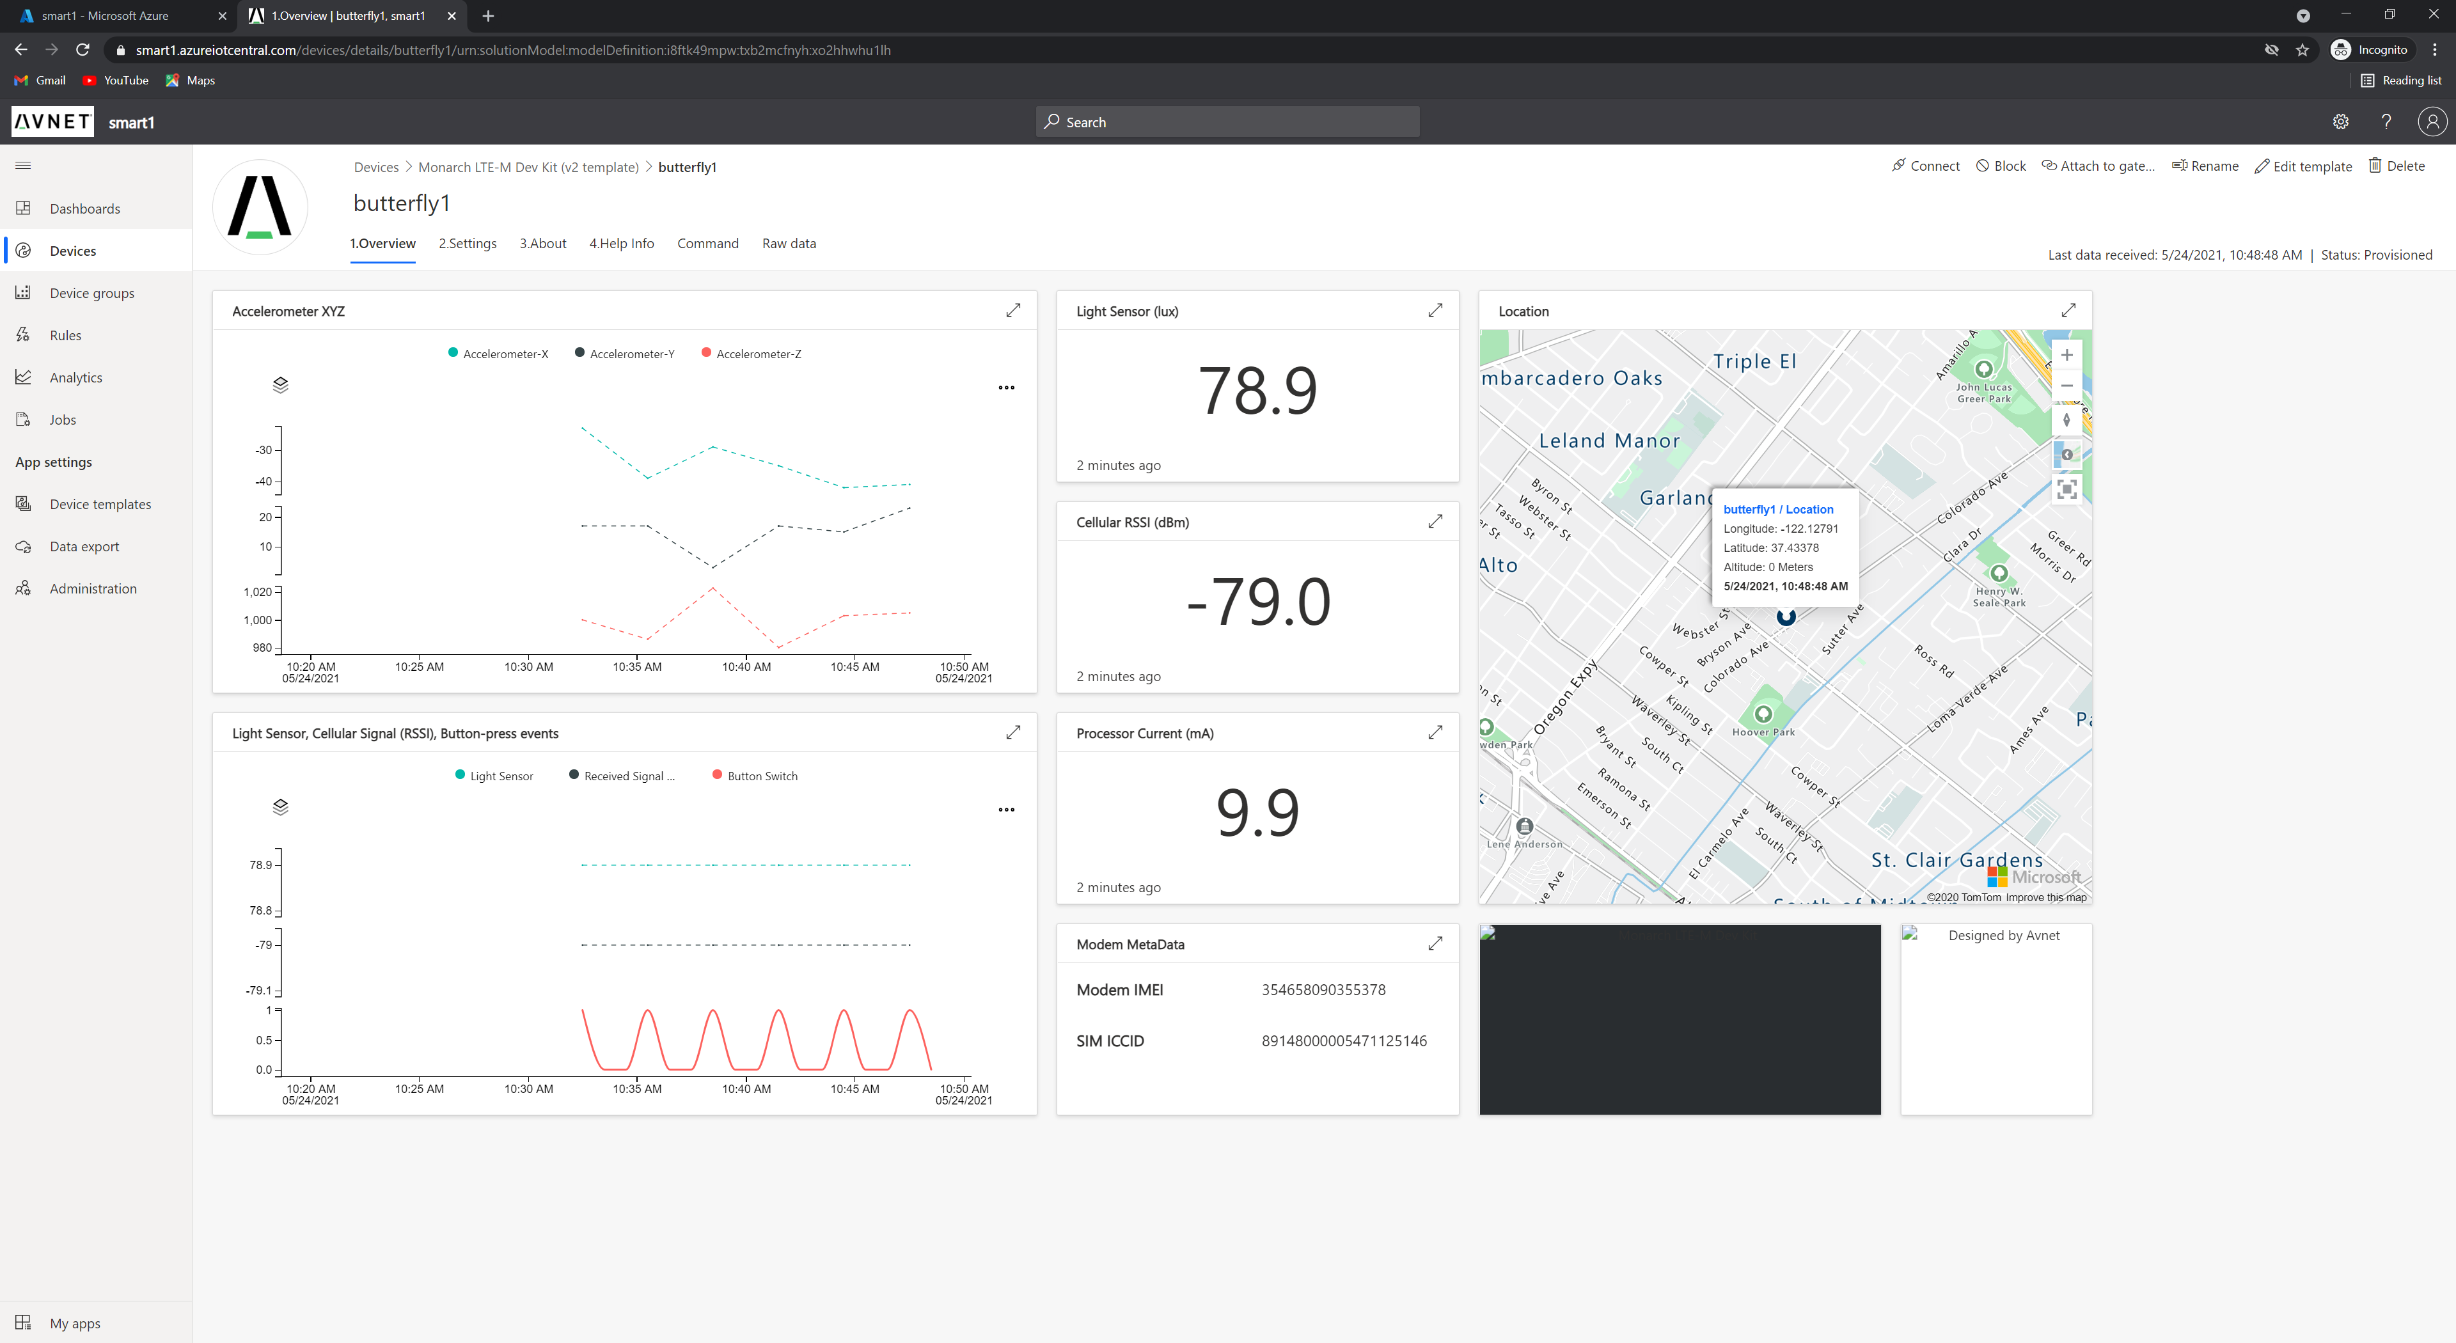2456x1343 pixels.
Task: Expand the Accelerometer XYZ tile
Action: pos(1012,311)
